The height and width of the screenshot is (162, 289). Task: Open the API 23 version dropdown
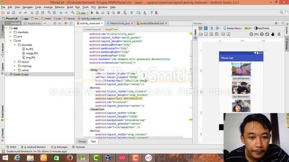(x=248, y=28)
